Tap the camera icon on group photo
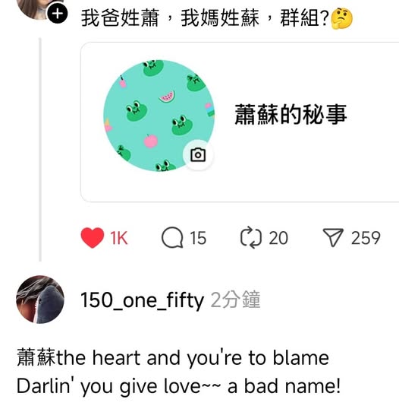 click(x=198, y=155)
